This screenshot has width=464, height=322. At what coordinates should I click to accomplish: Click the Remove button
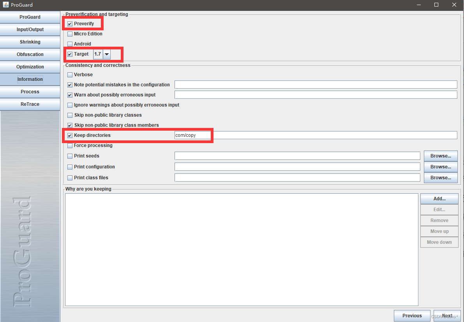click(x=439, y=220)
